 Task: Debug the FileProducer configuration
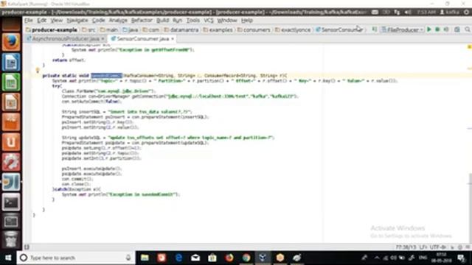click(437, 29)
